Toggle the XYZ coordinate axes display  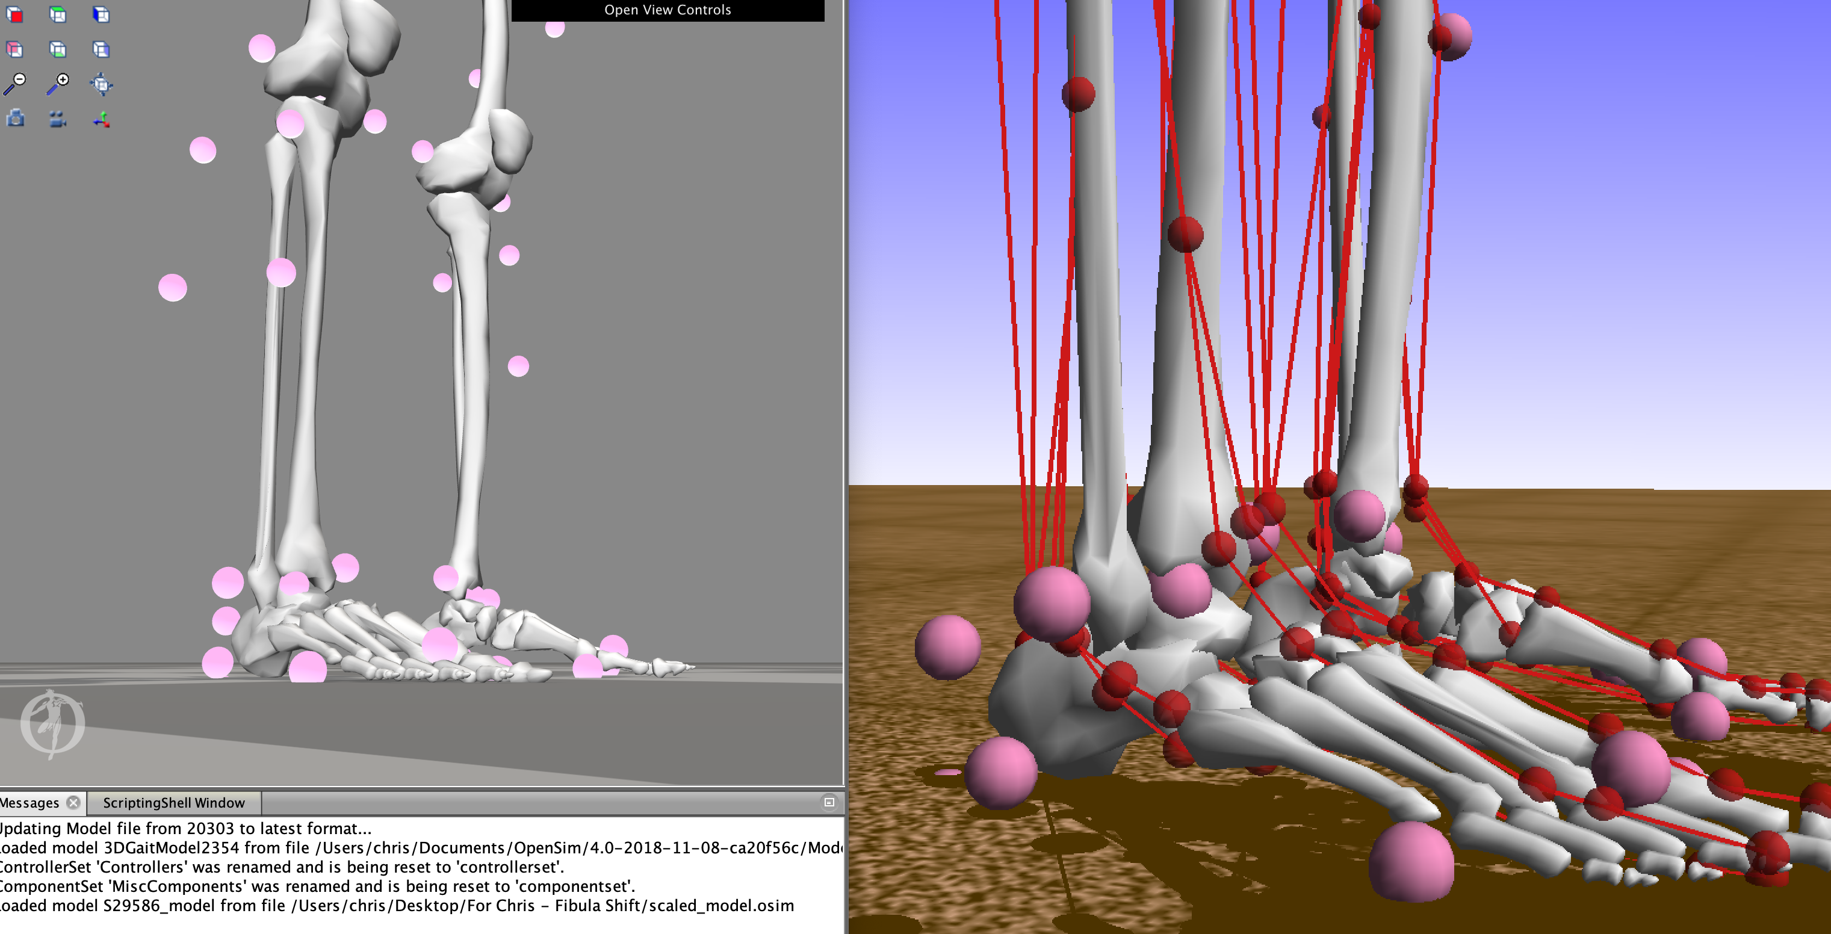[104, 119]
